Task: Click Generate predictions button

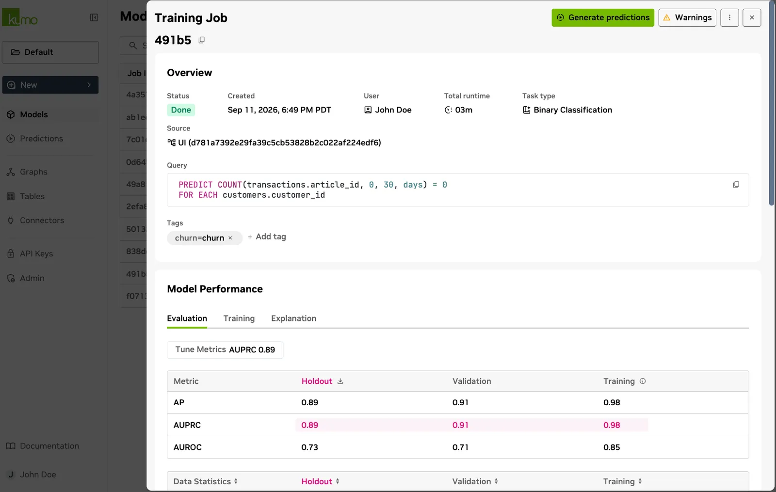Action: 603,17
